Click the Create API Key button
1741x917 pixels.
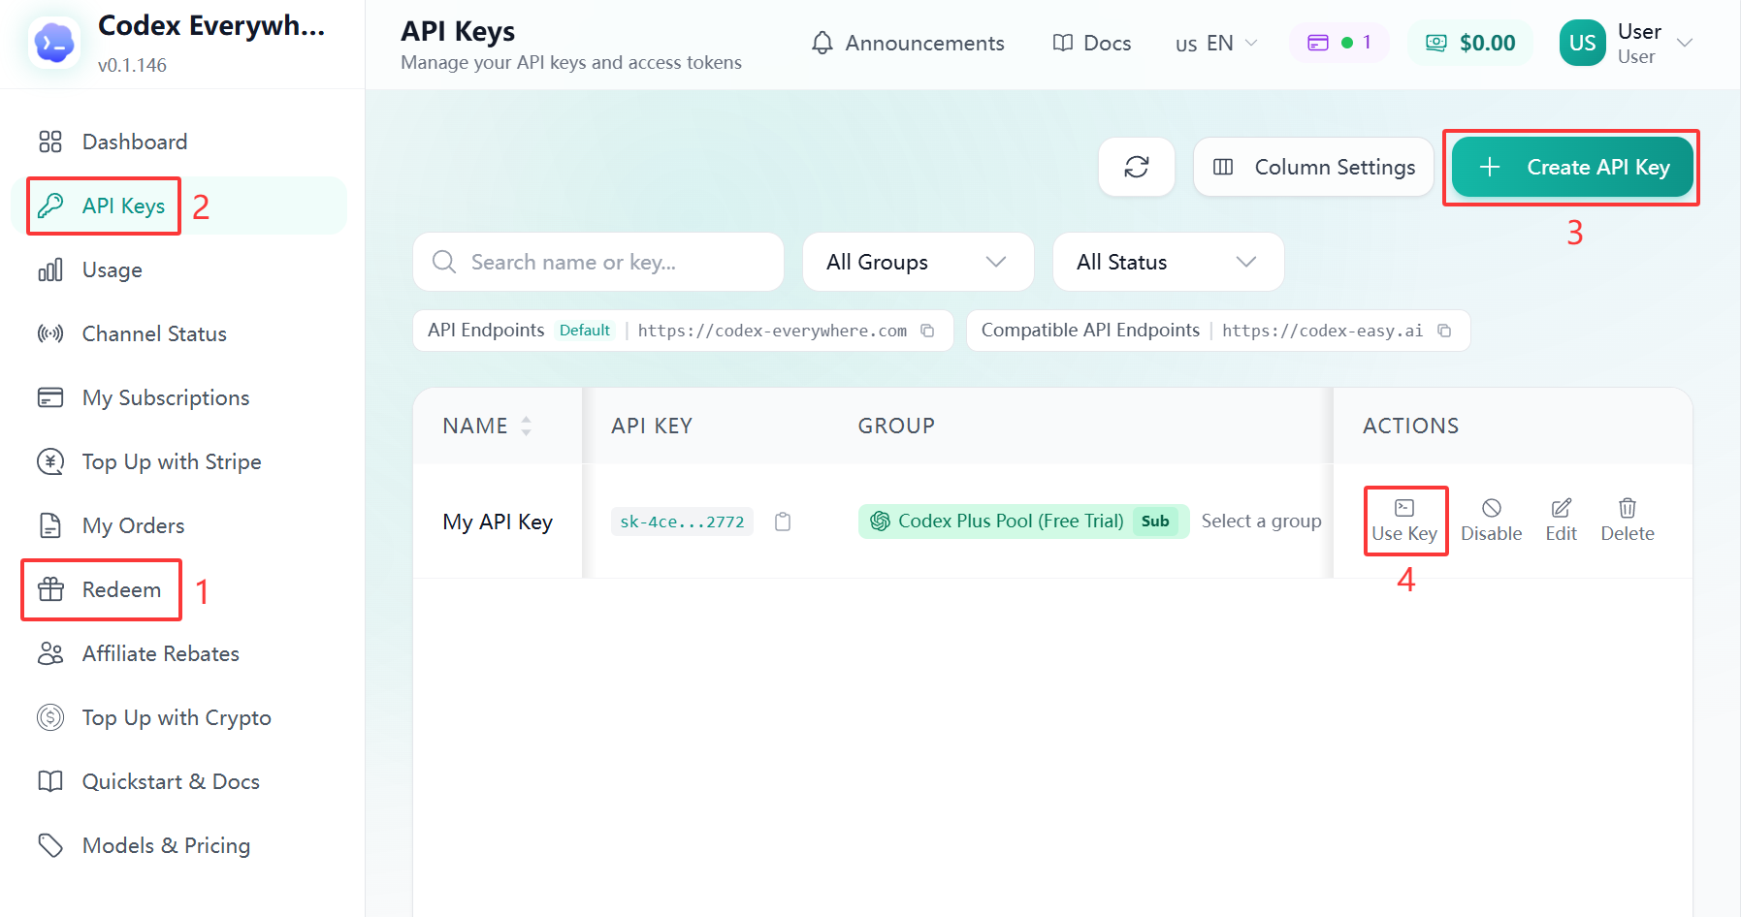(x=1572, y=167)
